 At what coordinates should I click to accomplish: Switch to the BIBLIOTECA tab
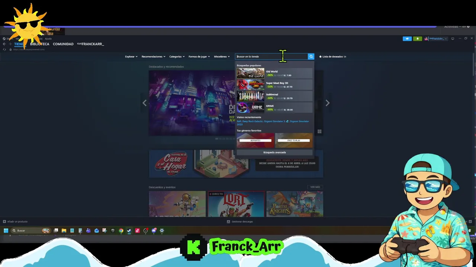(39, 44)
